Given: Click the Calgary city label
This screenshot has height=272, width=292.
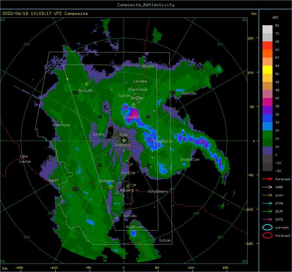Looking at the screenshot, I should (127, 190).
